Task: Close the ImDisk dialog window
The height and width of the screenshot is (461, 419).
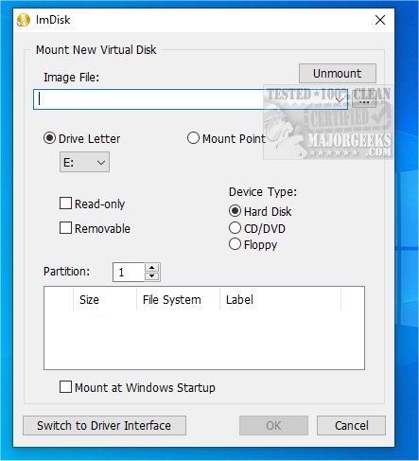Action: [x=380, y=20]
